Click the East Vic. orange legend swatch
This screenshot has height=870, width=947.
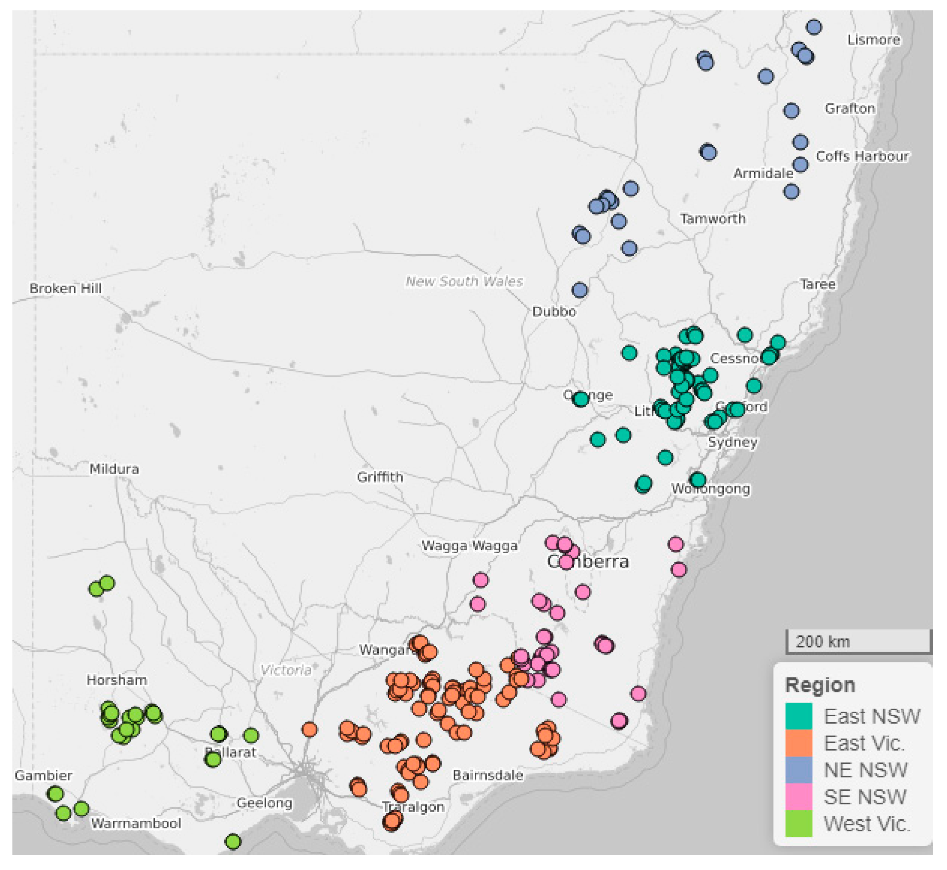(x=799, y=743)
